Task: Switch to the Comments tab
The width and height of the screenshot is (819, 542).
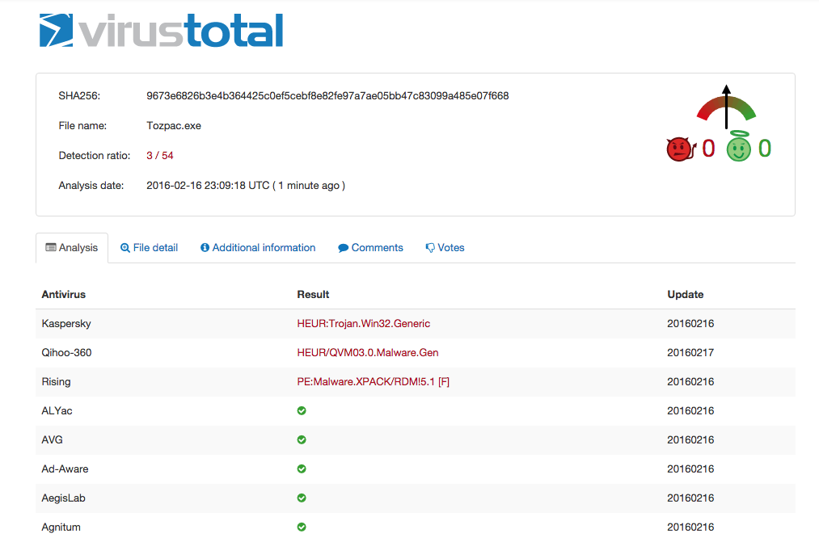Action: pyautogui.click(x=370, y=248)
